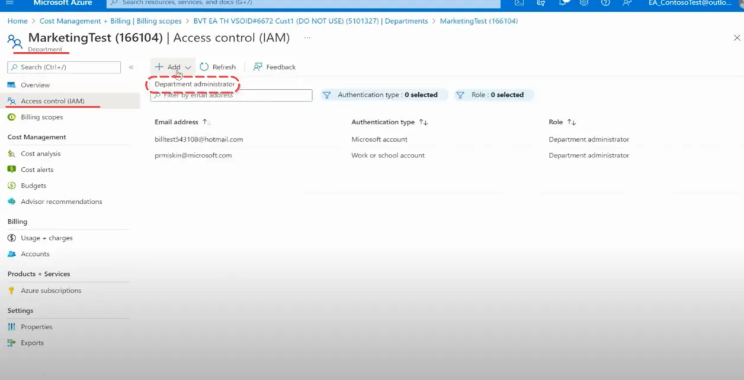Open Cloud Shell from top bar
The width and height of the screenshot is (744, 380).
[519, 2]
